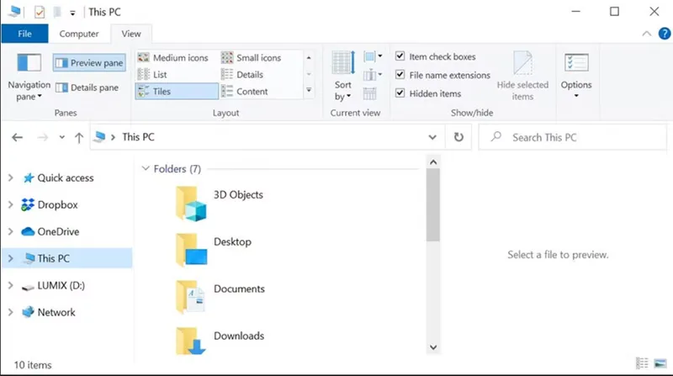
Task: Open the Recent locations dropdown arrow
Action: 61,137
